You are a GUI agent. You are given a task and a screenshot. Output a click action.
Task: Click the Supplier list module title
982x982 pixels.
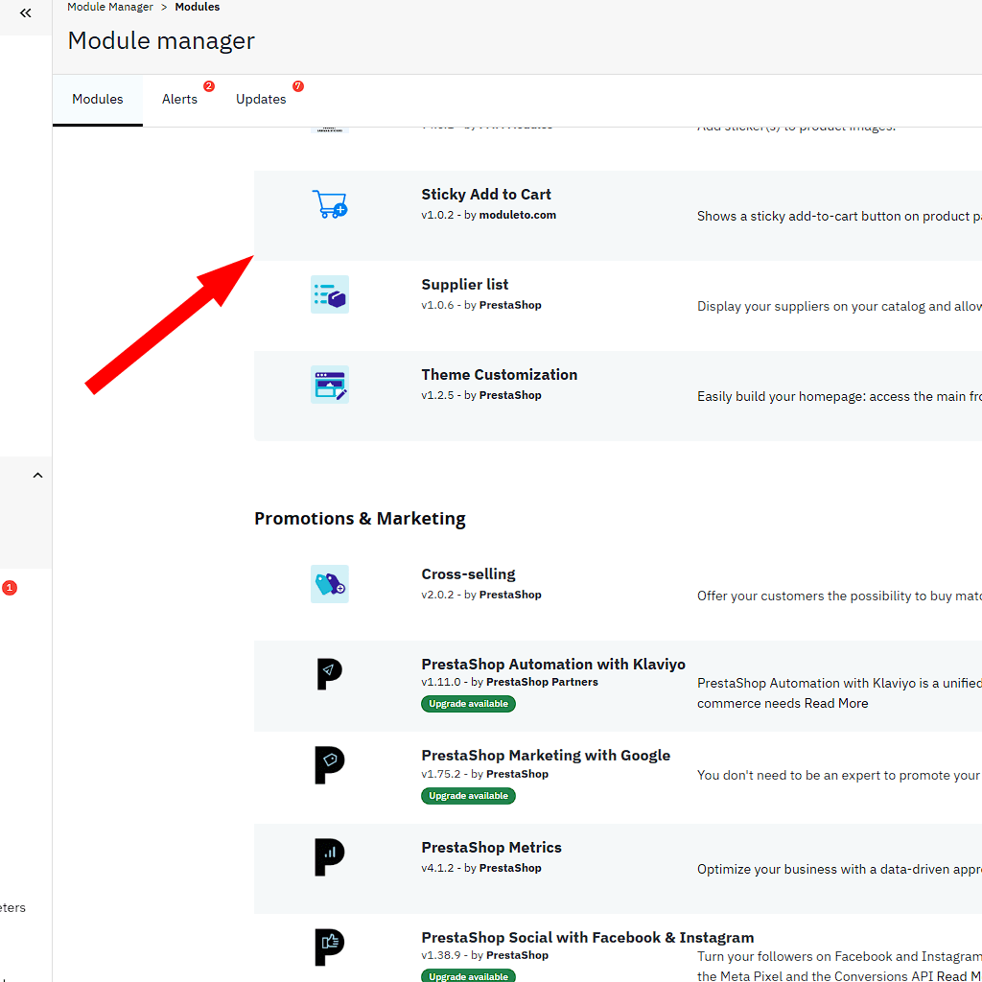465,285
